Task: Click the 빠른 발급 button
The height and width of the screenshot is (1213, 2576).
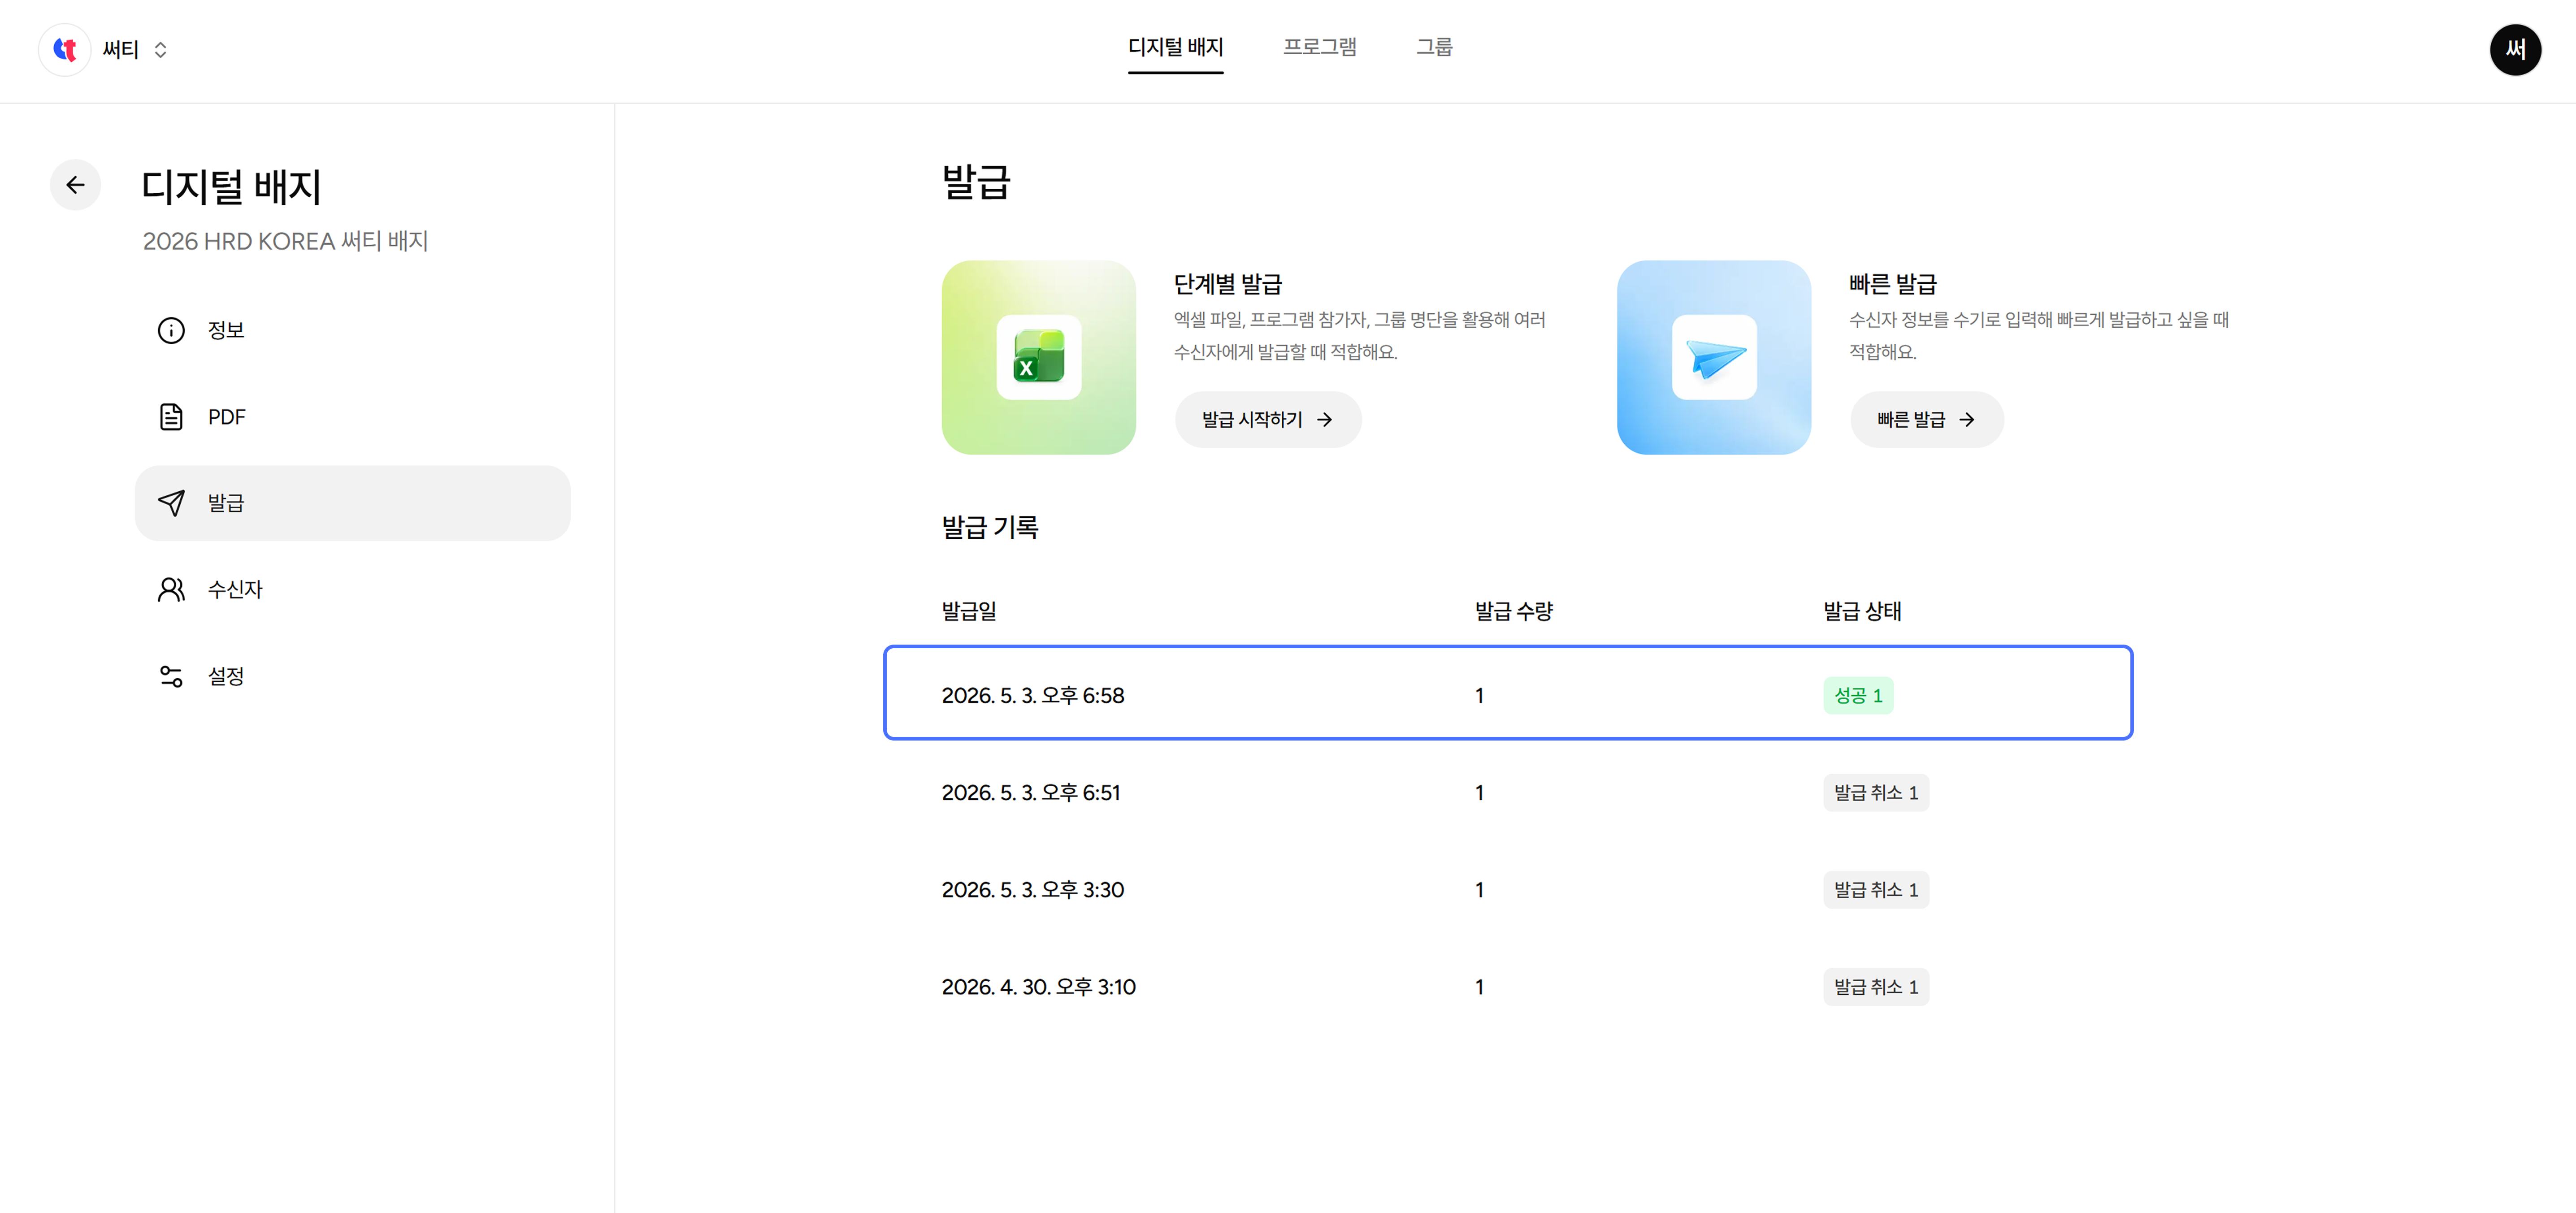Action: coord(1926,419)
